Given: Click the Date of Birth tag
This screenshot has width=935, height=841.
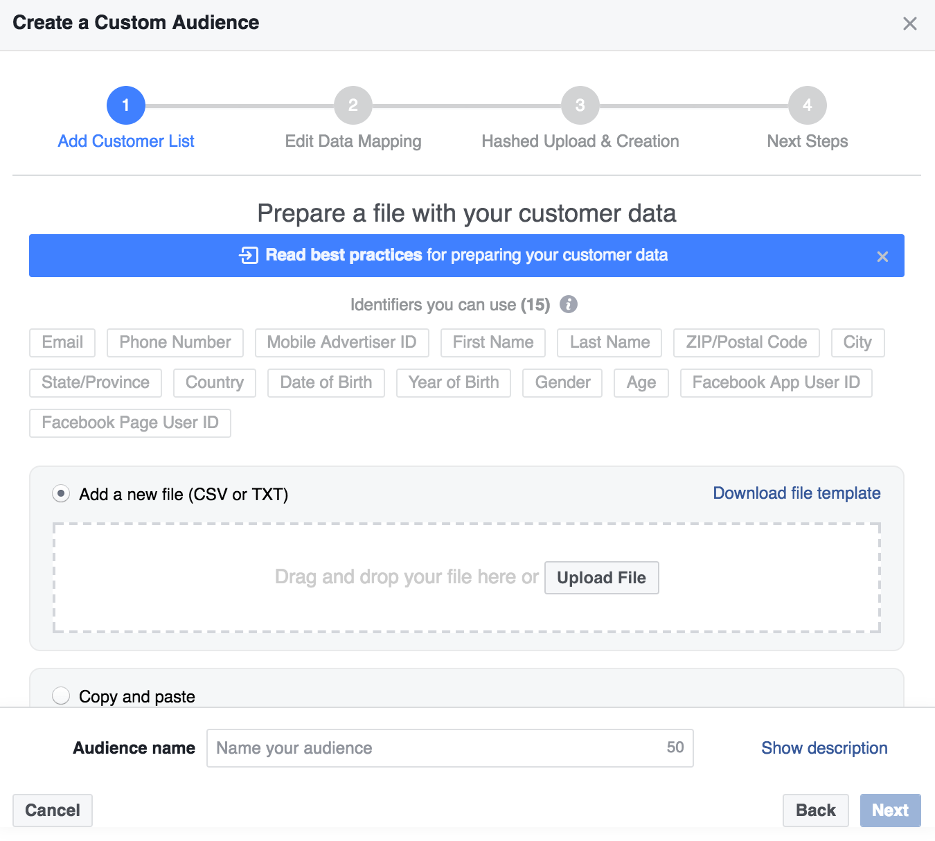Looking at the screenshot, I should point(326,383).
